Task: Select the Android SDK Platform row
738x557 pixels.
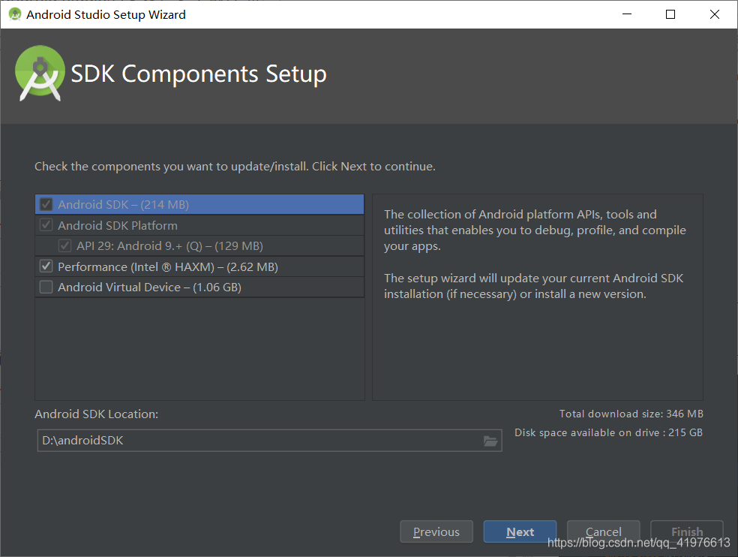Action: click(x=199, y=225)
